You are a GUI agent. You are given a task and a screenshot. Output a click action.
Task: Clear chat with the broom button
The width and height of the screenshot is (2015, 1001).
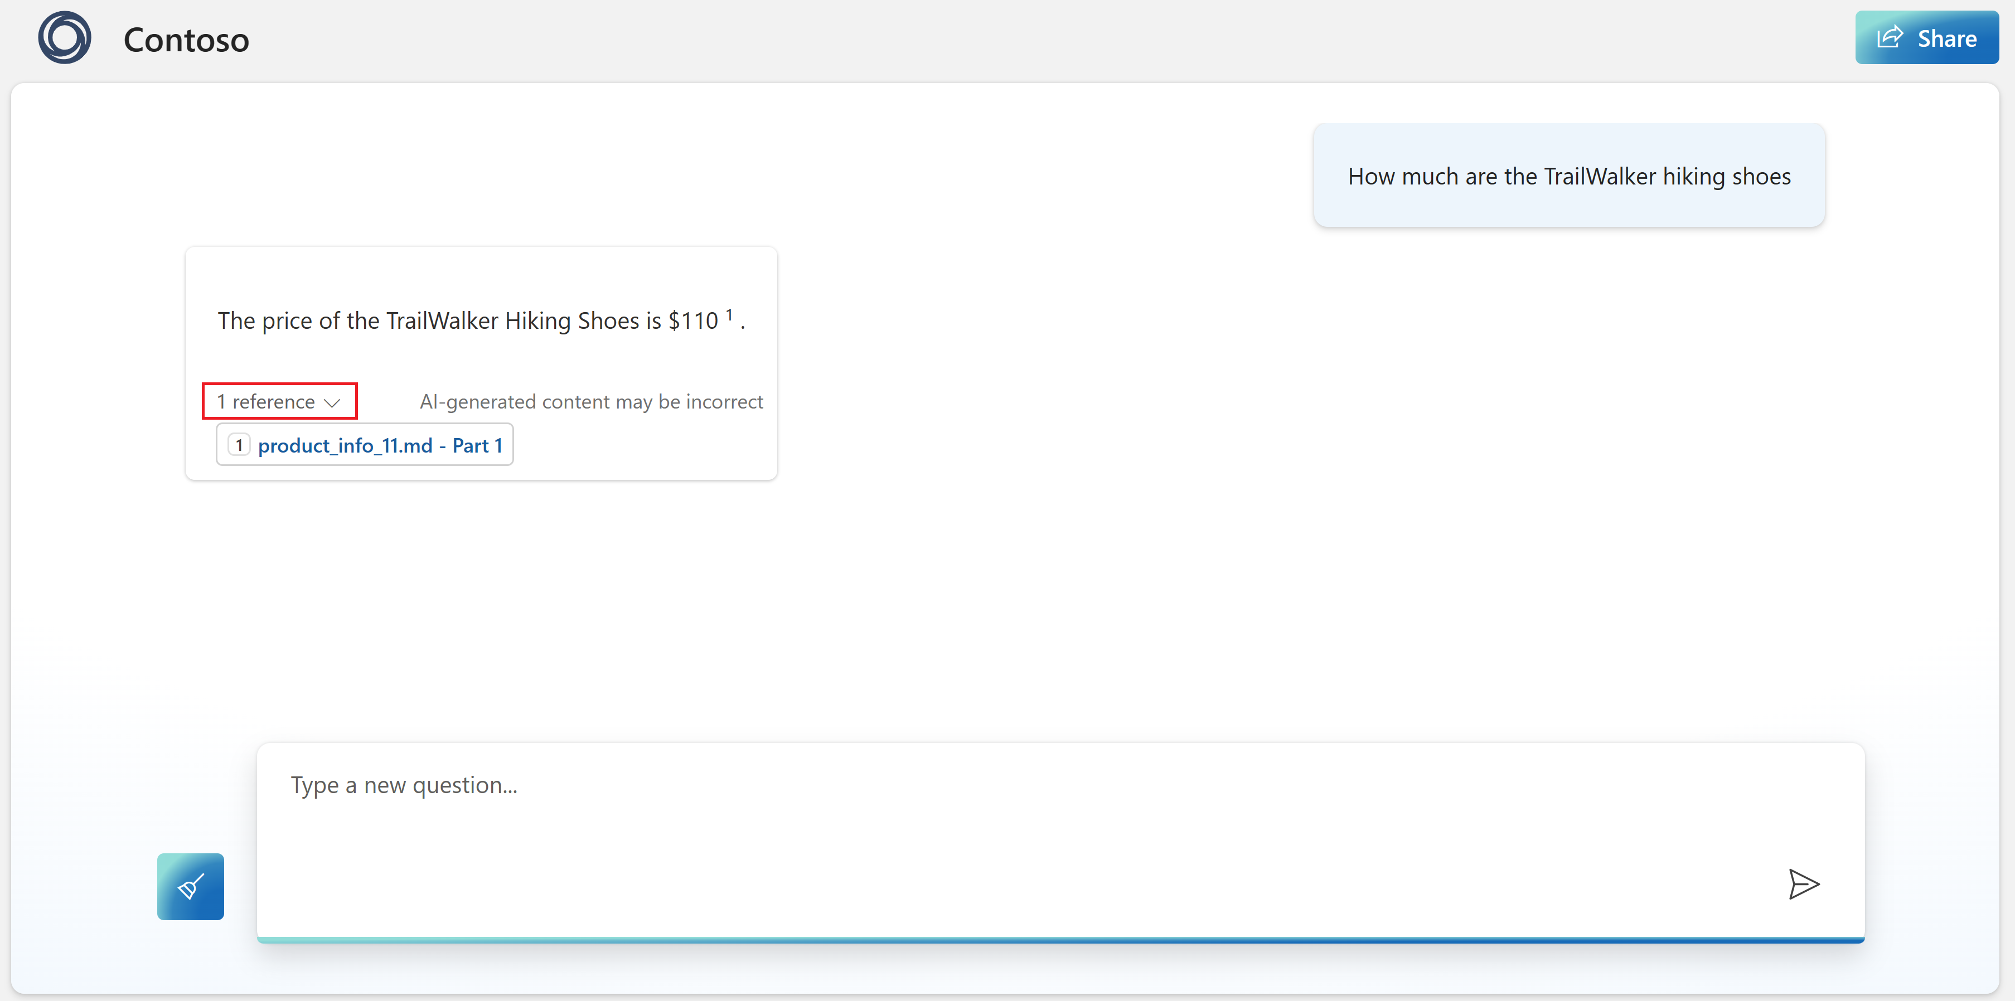190,886
